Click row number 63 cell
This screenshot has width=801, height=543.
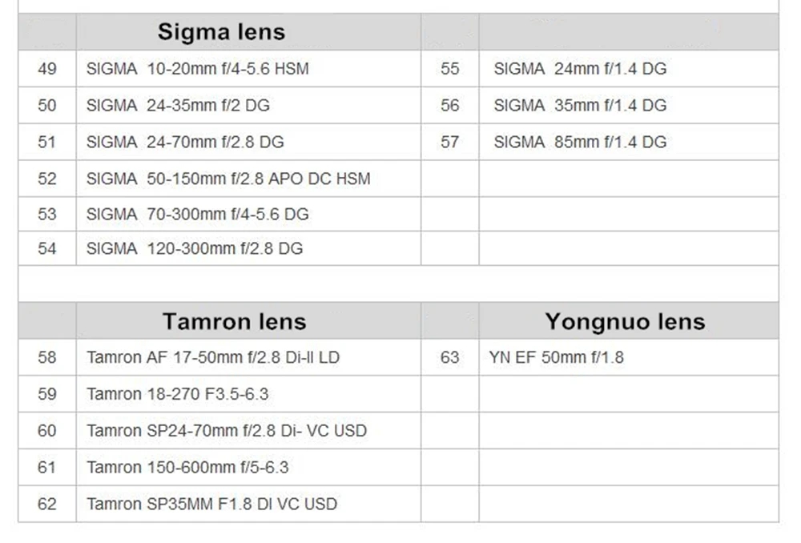[x=449, y=357]
